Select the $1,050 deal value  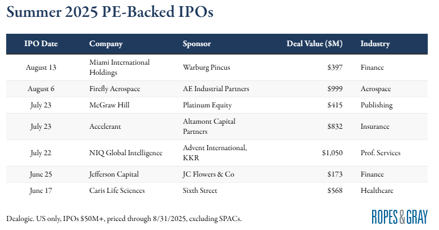point(332,152)
